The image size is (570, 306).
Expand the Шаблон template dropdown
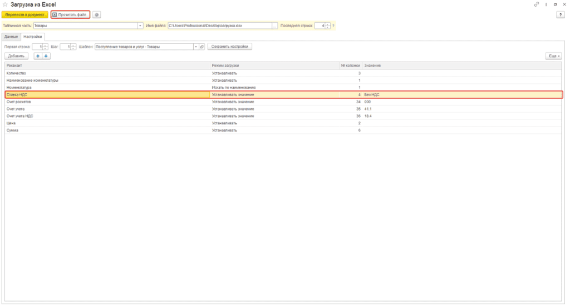point(195,47)
